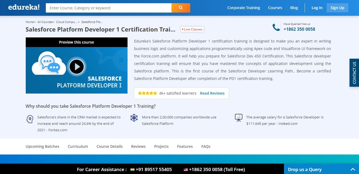This screenshot has height=174, width=359.
Task: Click the edureka! logo
Action: tap(24, 7)
